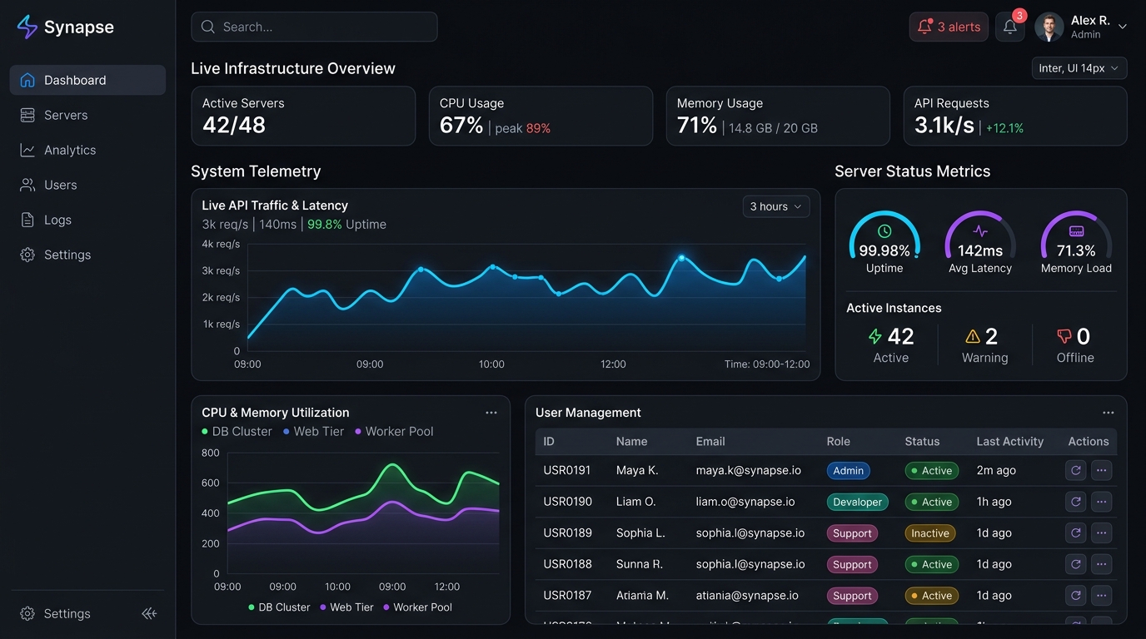Refresh user USR0189 Sophia L. row
Image resolution: width=1146 pixels, height=639 pixels.
point(1076,532)
